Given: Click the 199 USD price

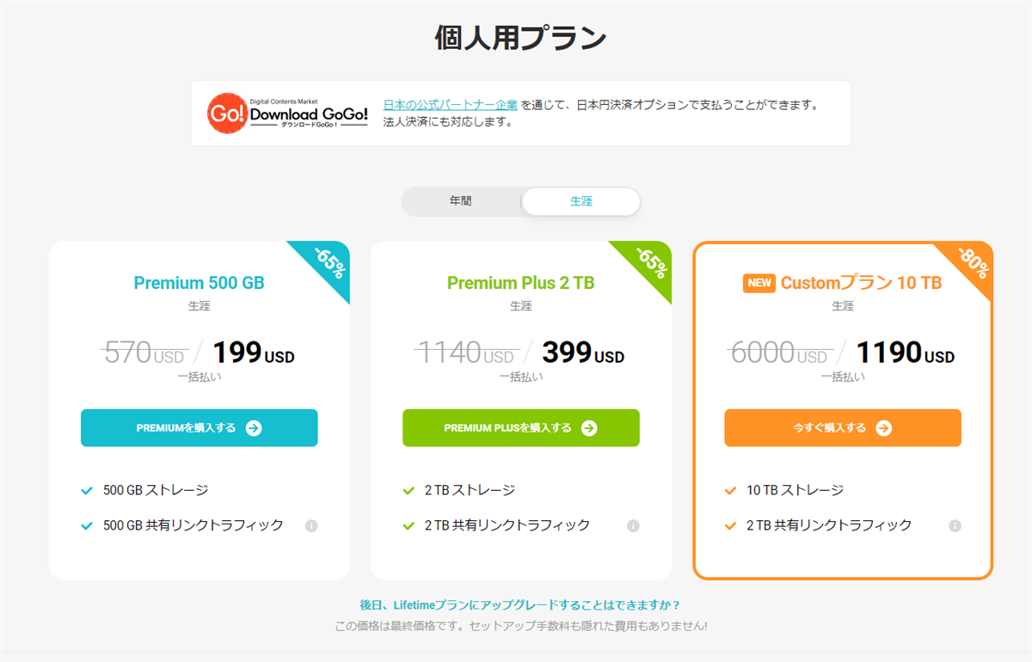Looking at the screenshot, I should [253, 353].
